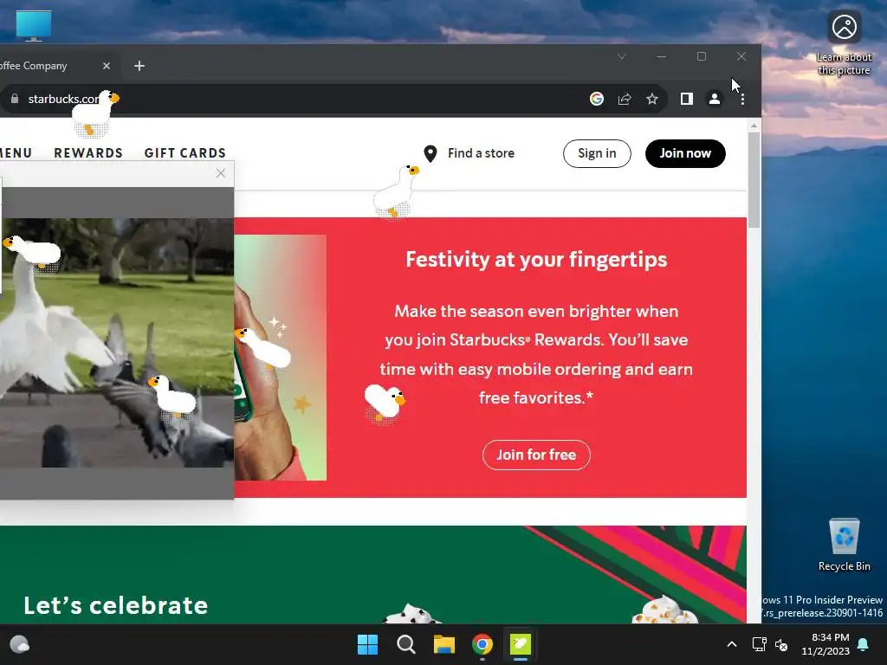
Task: Share this page via share icon
Action: point(625,99)
